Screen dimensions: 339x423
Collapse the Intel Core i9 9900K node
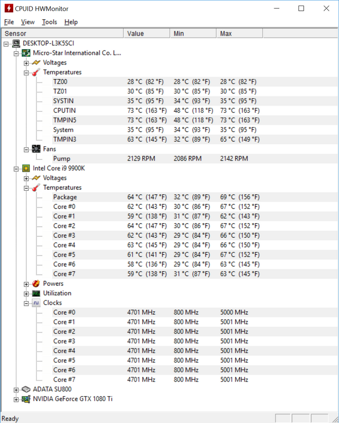tap(16, 169)
